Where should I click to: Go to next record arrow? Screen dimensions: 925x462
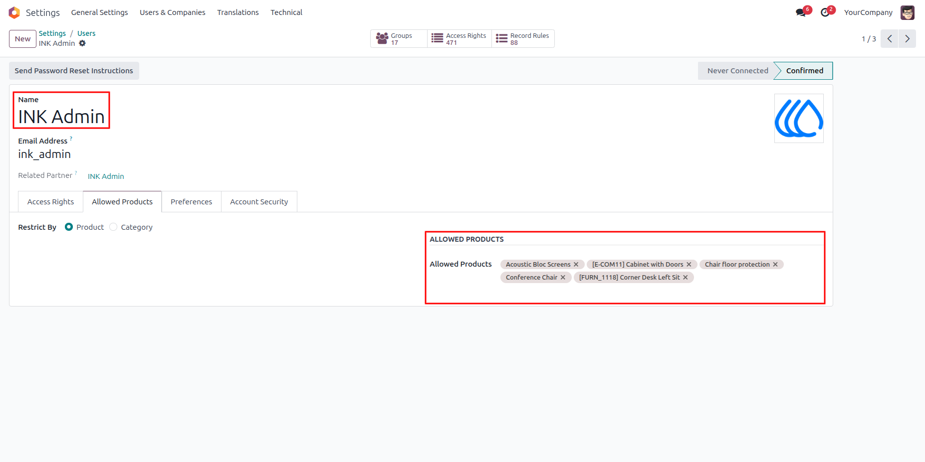[907, 39]
